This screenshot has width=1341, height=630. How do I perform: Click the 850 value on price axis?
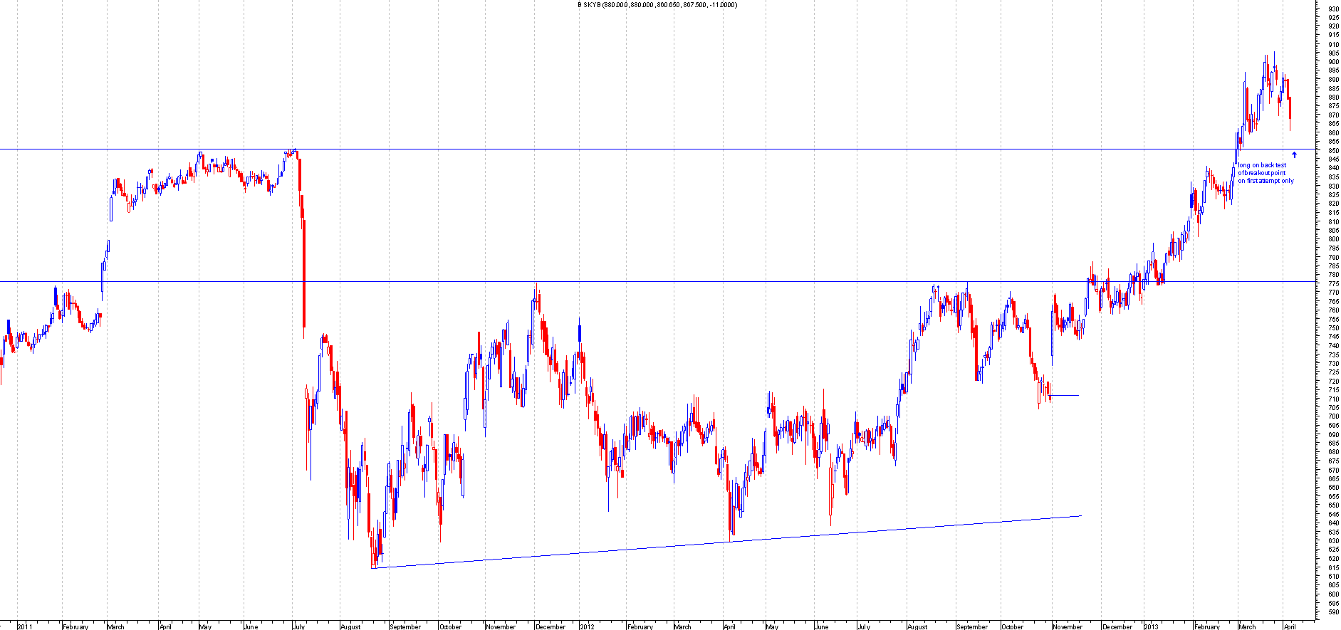point(1333,150)
